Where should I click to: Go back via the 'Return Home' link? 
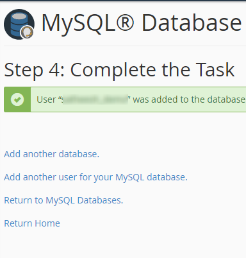pos(32,223)
